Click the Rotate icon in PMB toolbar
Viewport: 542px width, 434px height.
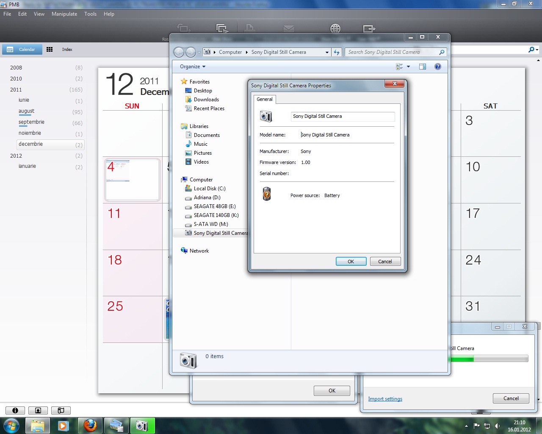pyautogui.click(x=183, y=28)
